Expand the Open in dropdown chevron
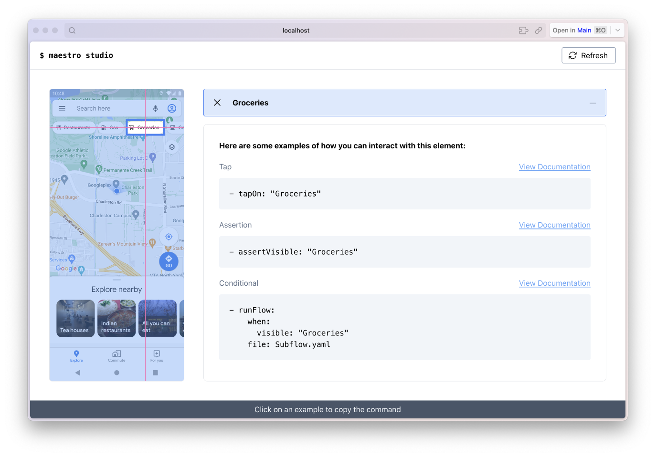The image size is (656, 457). (618, 30)
